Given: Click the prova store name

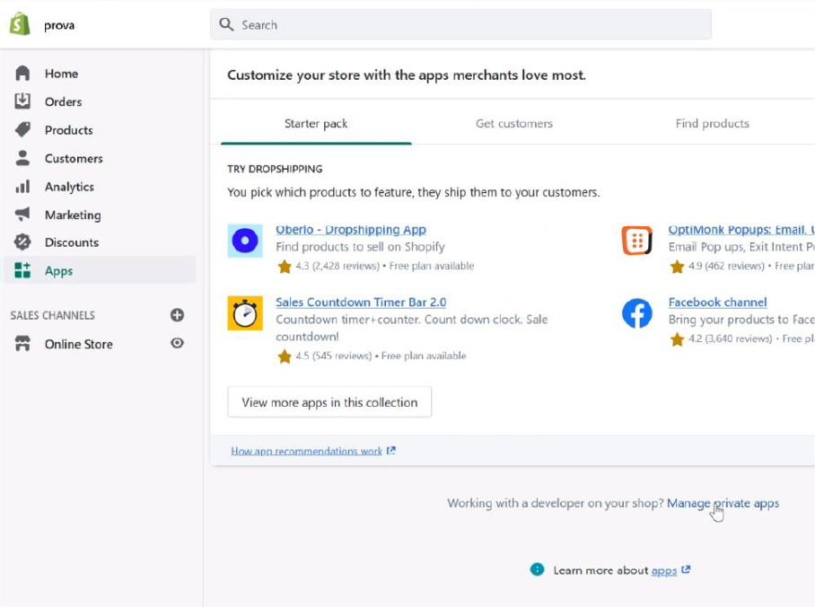Looking at the screenshot, I should tap(59, 25).
